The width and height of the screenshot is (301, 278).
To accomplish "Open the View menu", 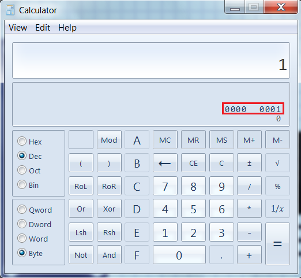I will tap(18, 28).
